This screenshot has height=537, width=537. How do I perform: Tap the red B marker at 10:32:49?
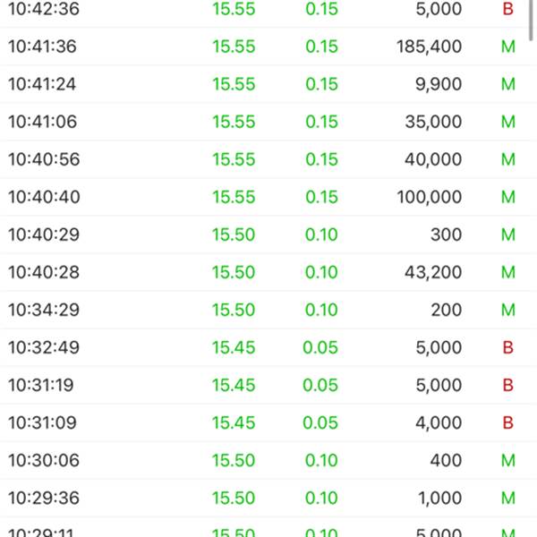tap(508, 347)
